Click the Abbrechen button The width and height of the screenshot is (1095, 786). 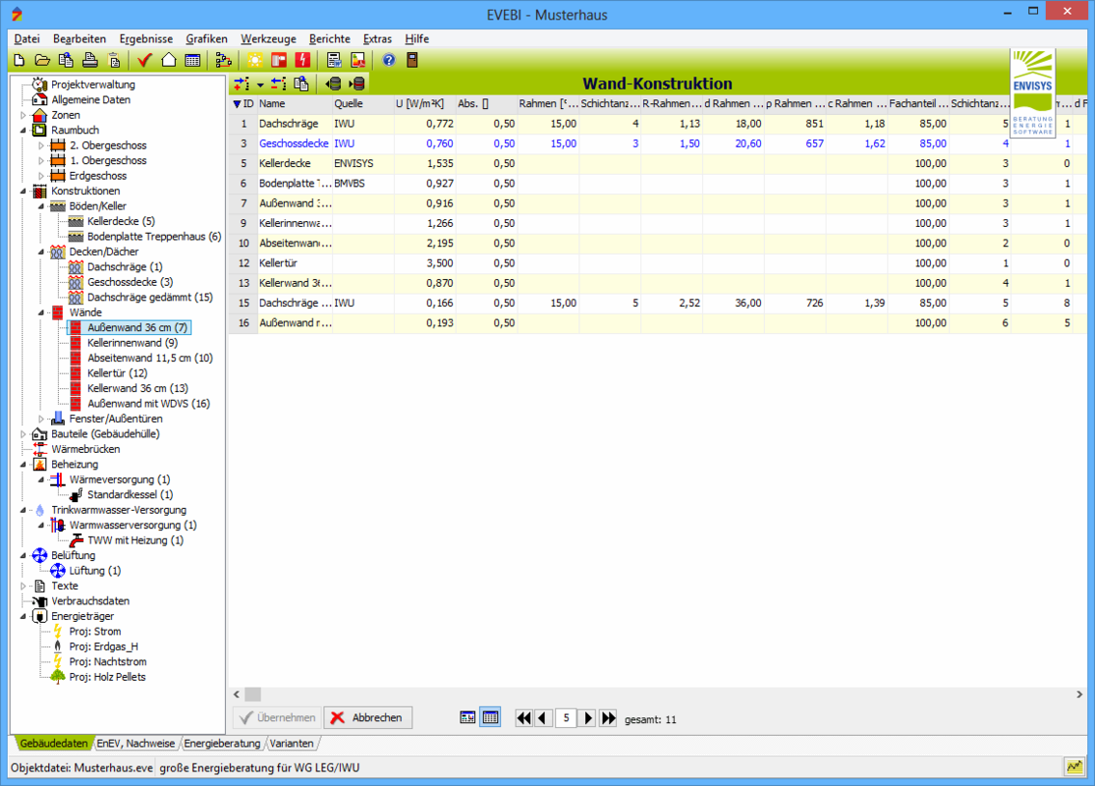(368, 718)
